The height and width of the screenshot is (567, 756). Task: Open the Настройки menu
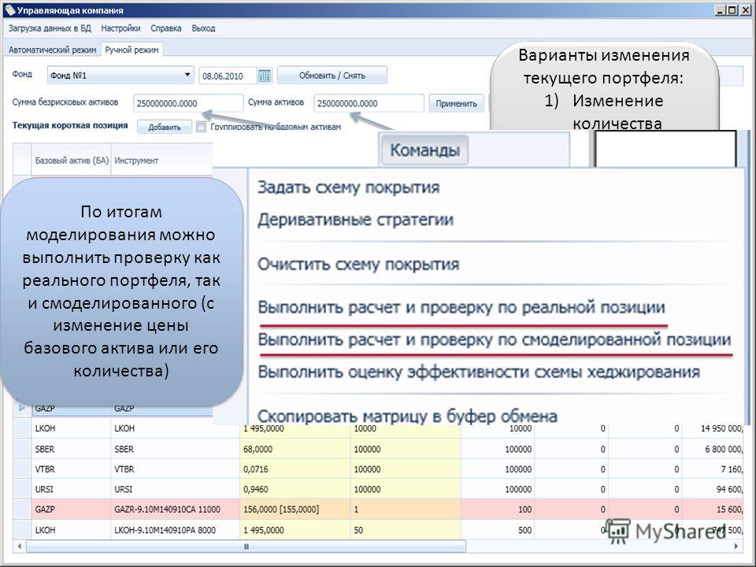click(120, 28)
